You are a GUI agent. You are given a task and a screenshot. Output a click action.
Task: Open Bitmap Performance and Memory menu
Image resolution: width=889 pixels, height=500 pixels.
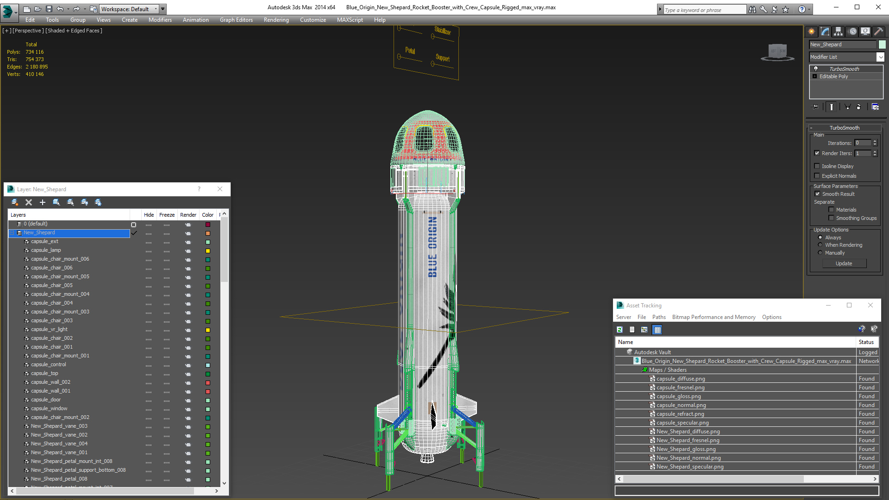point(714,317)
